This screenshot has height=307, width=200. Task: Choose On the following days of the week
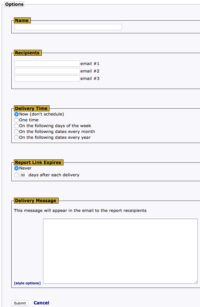click(x=17, y=126)
